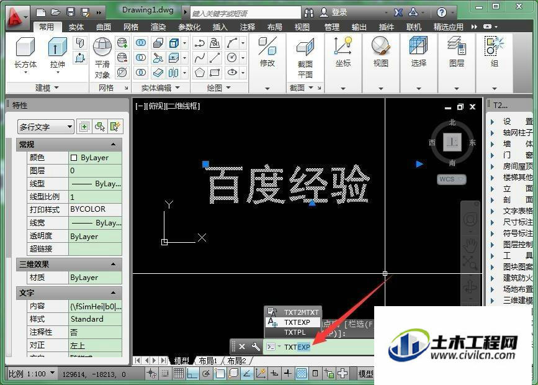Image resolution: width=538 pixels, height=385 pixels.
Task: Toggle 3D Object Snap in status bar
Action: pos(233,373)
